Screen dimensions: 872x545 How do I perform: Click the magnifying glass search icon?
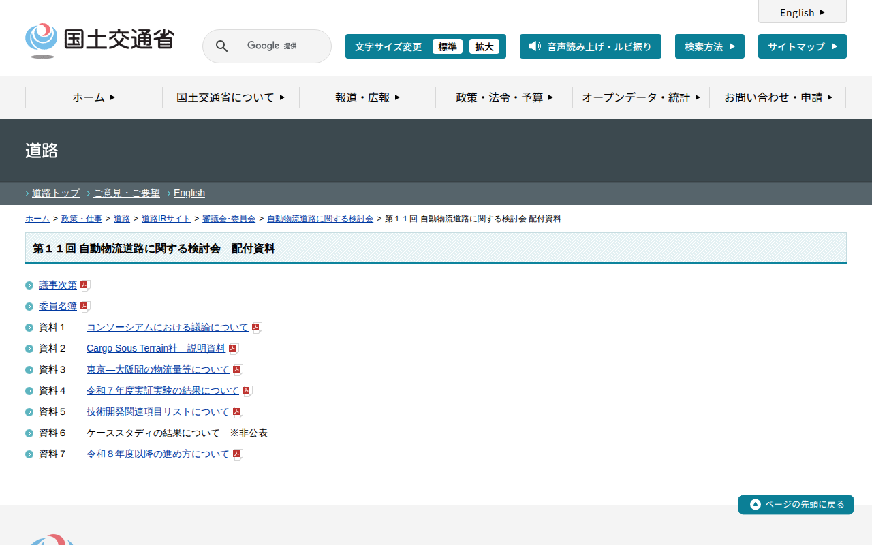click(222, 46)
